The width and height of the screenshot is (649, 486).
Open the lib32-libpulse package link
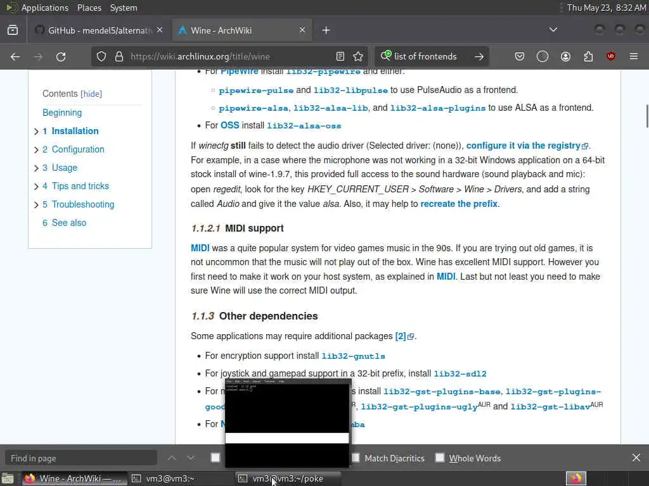pos(350,90)
